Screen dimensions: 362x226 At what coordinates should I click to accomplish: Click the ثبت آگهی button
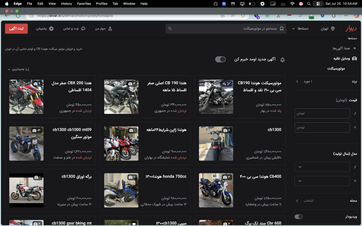(16, 29)
